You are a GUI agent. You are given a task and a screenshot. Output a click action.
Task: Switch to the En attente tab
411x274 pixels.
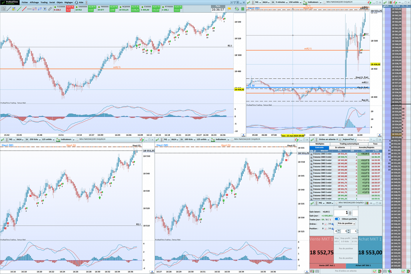click(x=340, y=148)
